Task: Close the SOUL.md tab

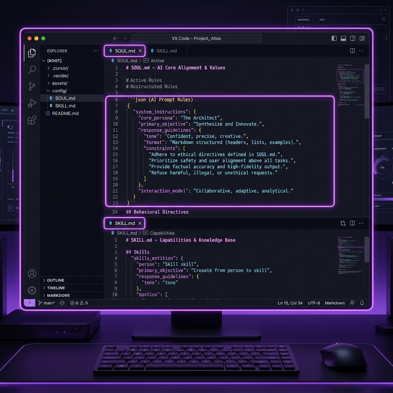Action: 140,51
